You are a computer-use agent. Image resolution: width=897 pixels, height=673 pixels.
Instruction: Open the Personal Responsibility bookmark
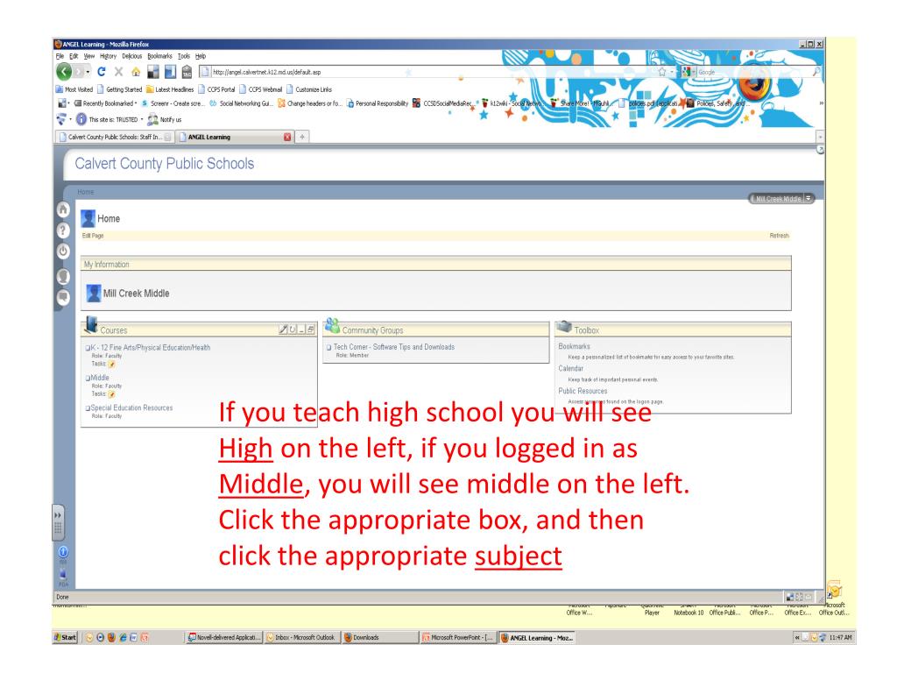pos(378,103)
